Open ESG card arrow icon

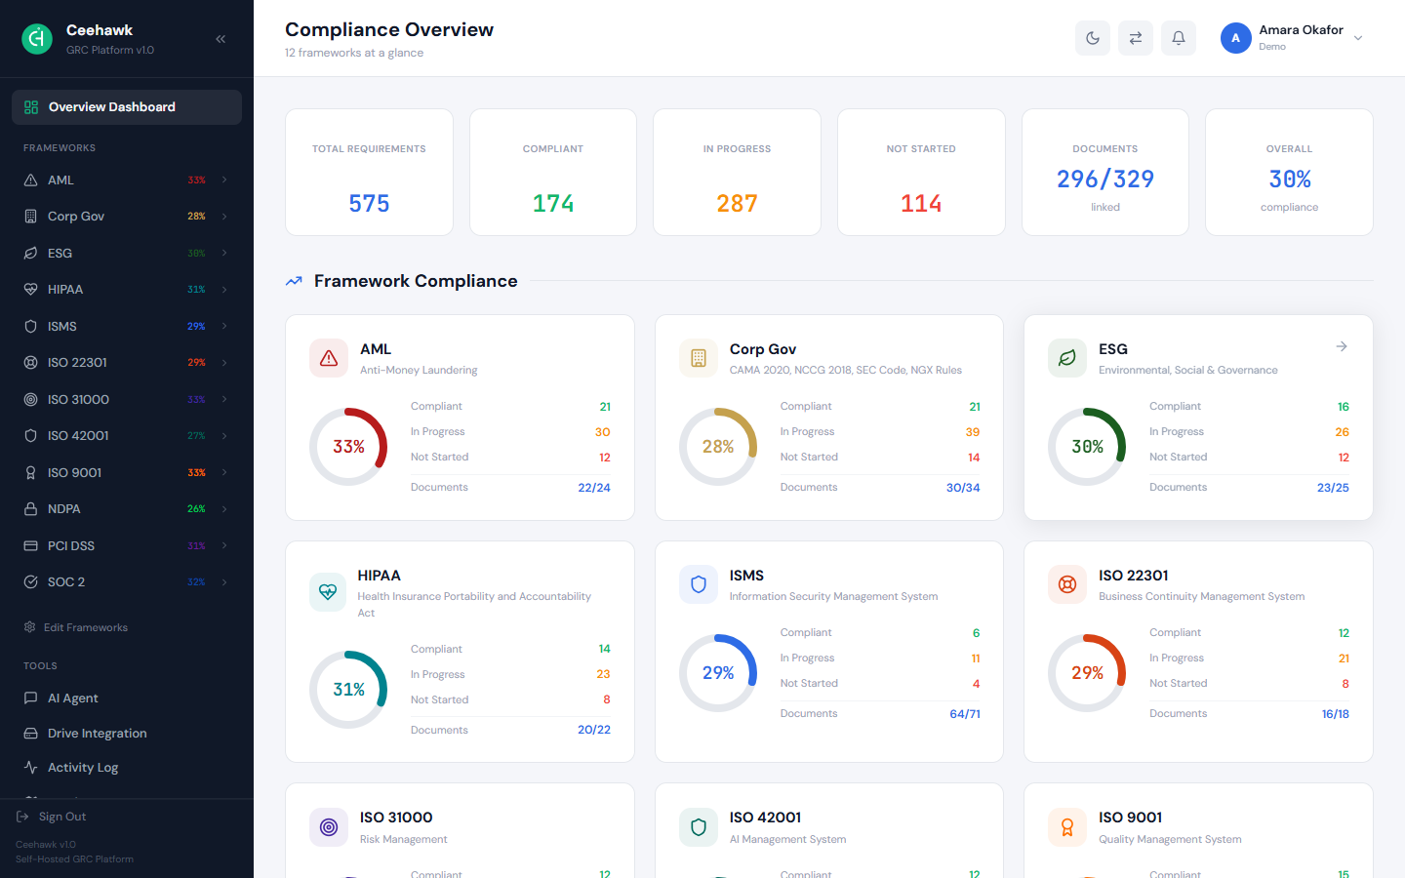(1342, 346)
